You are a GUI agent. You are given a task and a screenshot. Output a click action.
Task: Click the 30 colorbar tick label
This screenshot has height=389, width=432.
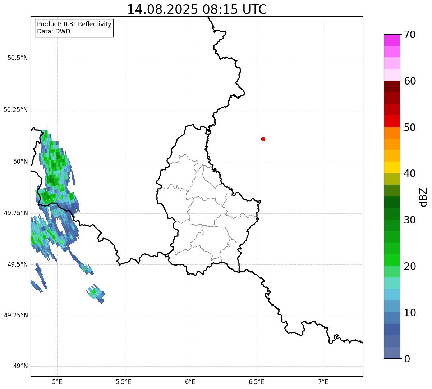410,220
